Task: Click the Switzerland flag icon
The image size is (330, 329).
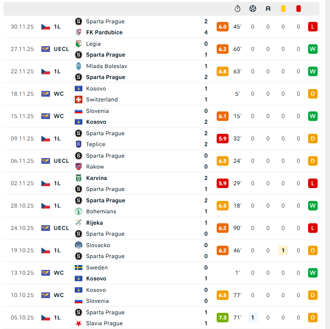Action: tap(79, 100)
